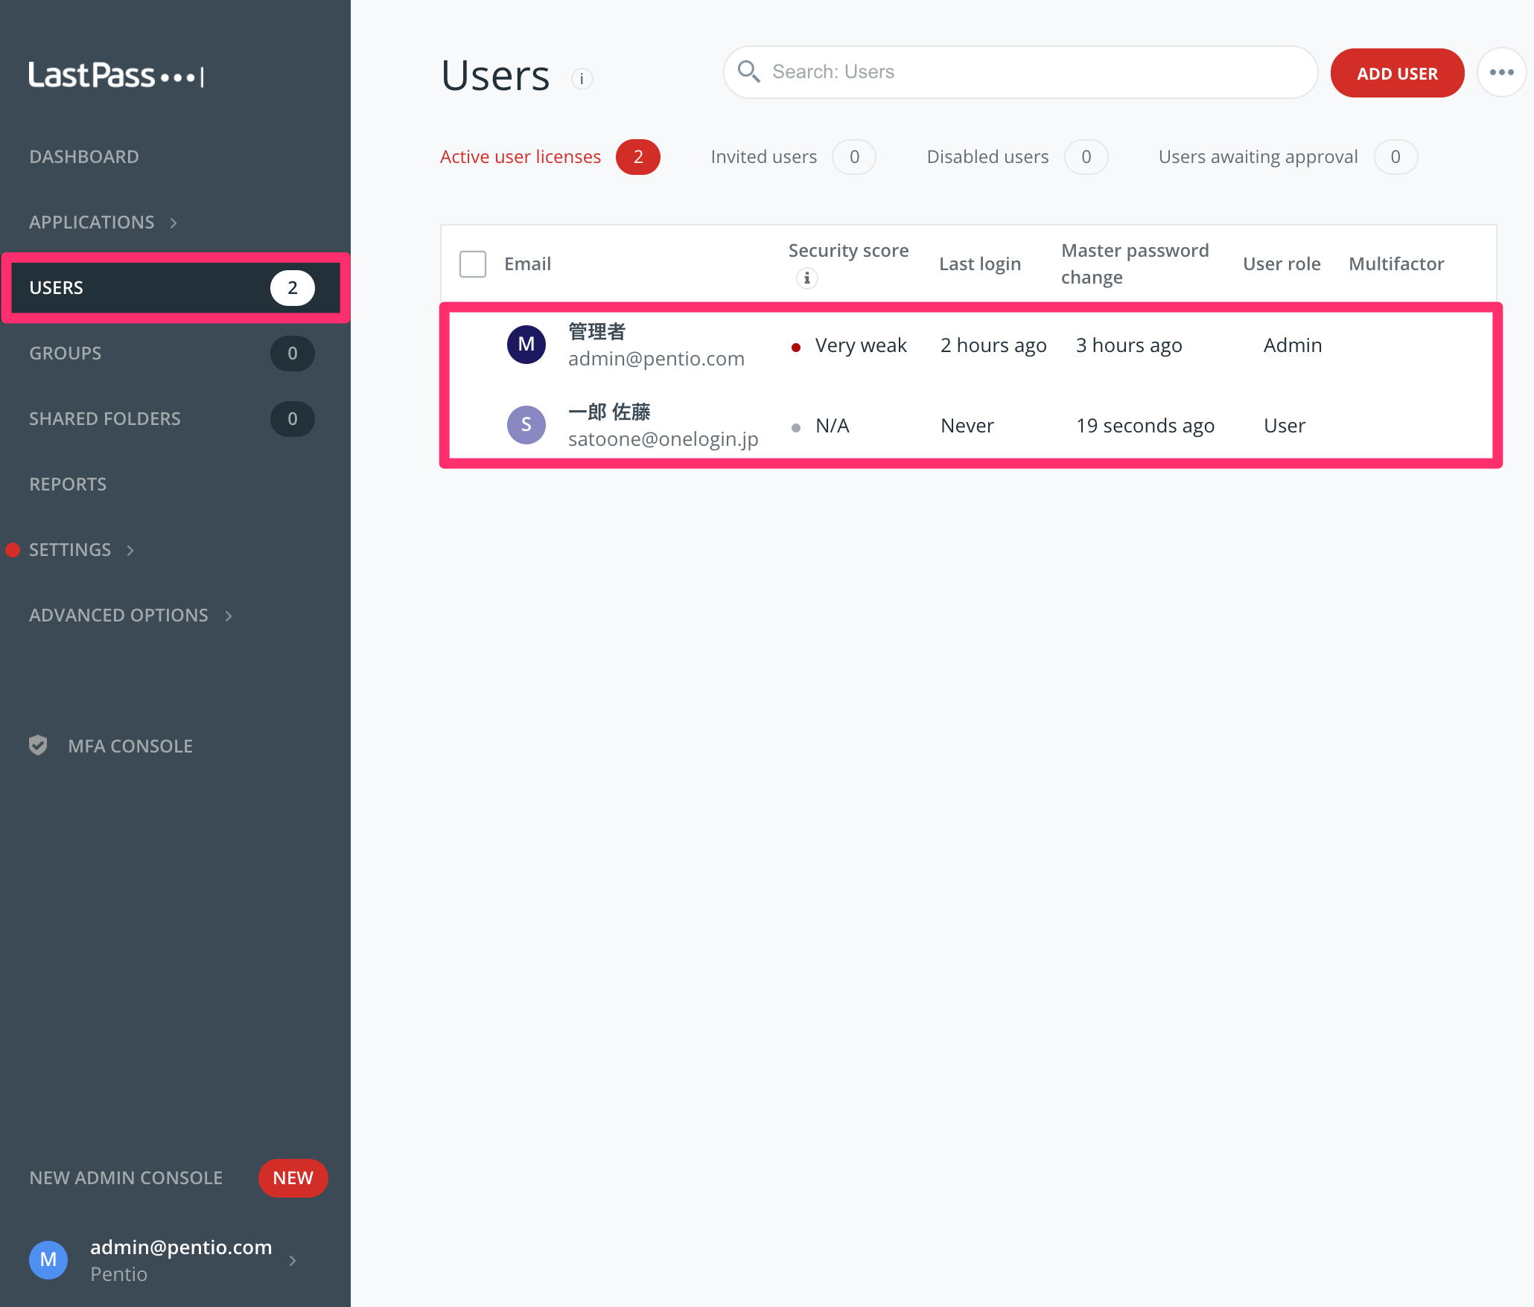
Task: Sort by Master password change header
Action: (x=1135, y=264)
